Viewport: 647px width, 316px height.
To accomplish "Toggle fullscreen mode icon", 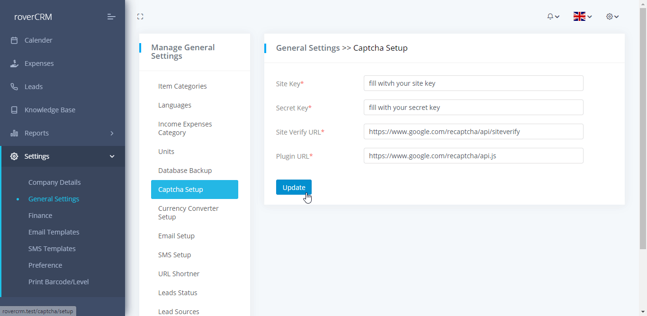I will [140, 17].
